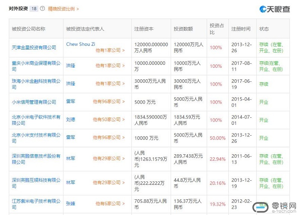Open 珠海小米金融科技有限公司 company link
This screenshot has width=298, height=215.
[36, 84]
